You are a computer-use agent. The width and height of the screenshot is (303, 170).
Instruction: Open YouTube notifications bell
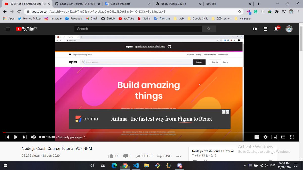point(276,29)
